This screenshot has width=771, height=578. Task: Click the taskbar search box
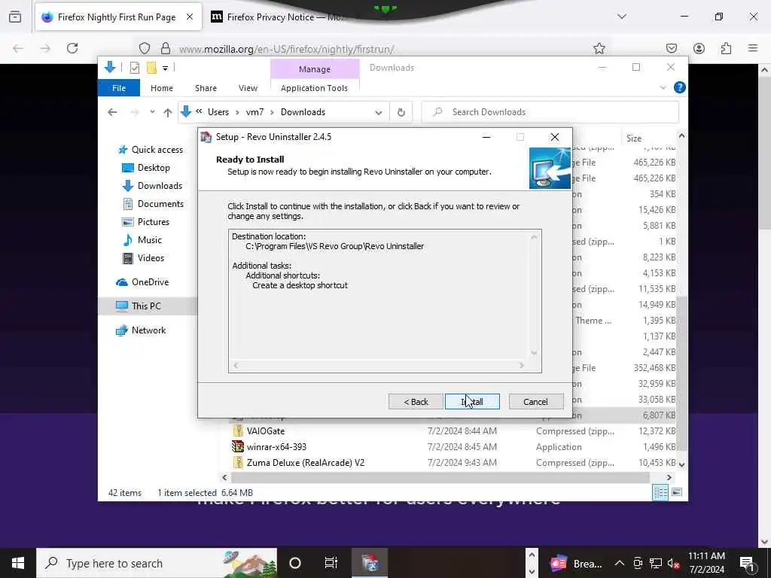157,563
